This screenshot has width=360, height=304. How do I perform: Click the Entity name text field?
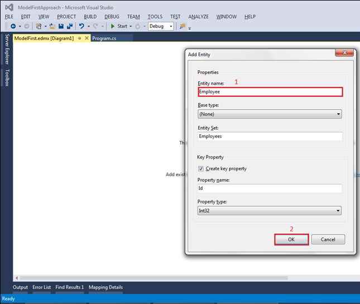coord(270,92)
